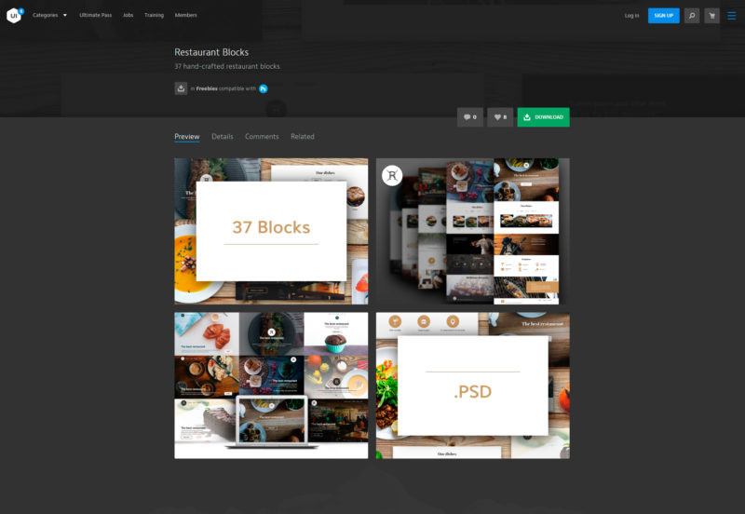Open the Training navigation link
The width and height of the screenshot is (745, 514).
coord(154,15)
